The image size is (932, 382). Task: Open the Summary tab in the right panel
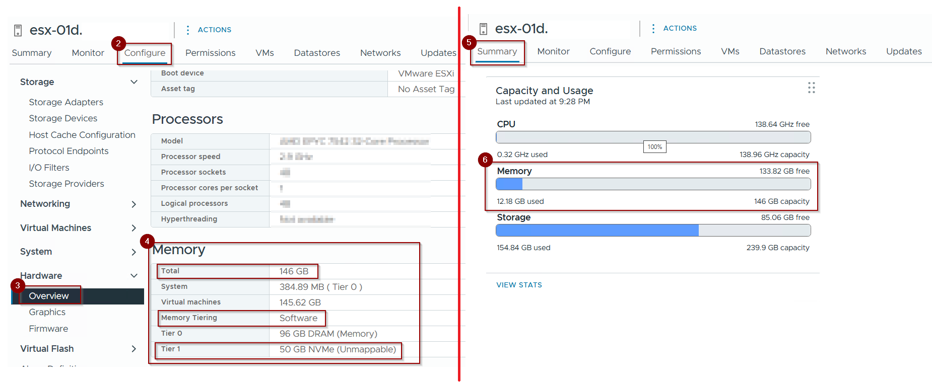pos(497,51)
